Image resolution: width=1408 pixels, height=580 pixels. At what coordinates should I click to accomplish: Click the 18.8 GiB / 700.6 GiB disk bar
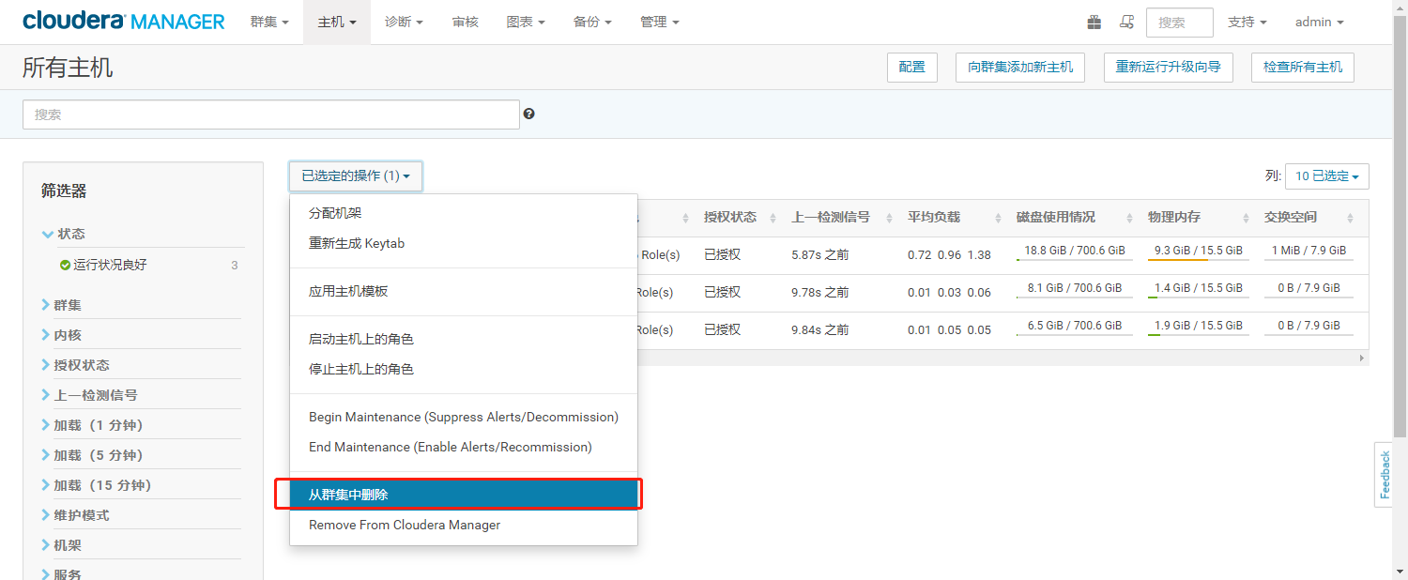pyautogui.click(x=1074, y=252)
